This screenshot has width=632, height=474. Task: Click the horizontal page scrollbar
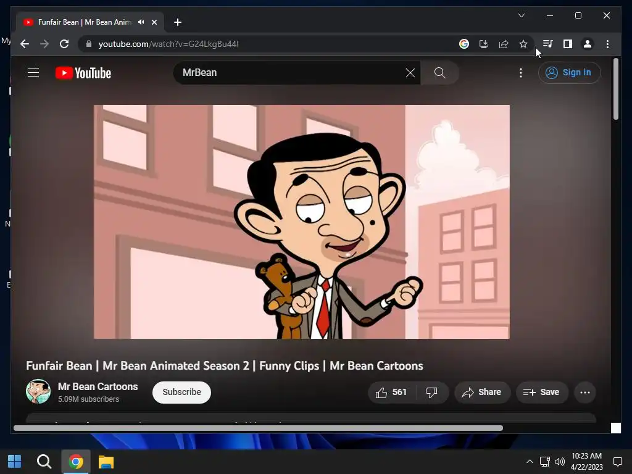[x=258, y=428]
